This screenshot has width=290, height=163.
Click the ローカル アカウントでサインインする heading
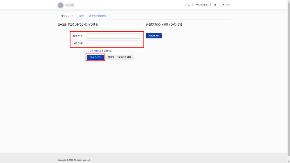tap(78, 25)
